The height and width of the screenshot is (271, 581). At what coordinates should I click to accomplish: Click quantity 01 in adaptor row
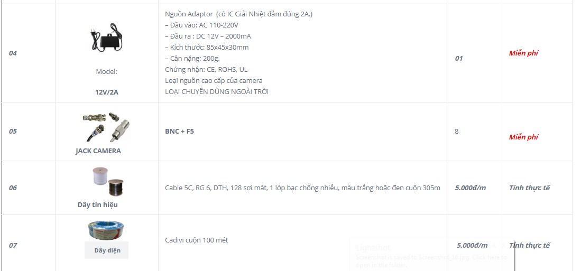(x=459, y=58)
